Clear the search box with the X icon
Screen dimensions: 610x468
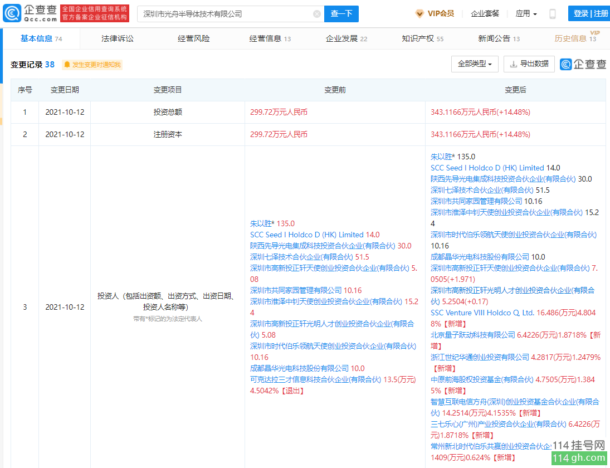(x=316, y=14)
